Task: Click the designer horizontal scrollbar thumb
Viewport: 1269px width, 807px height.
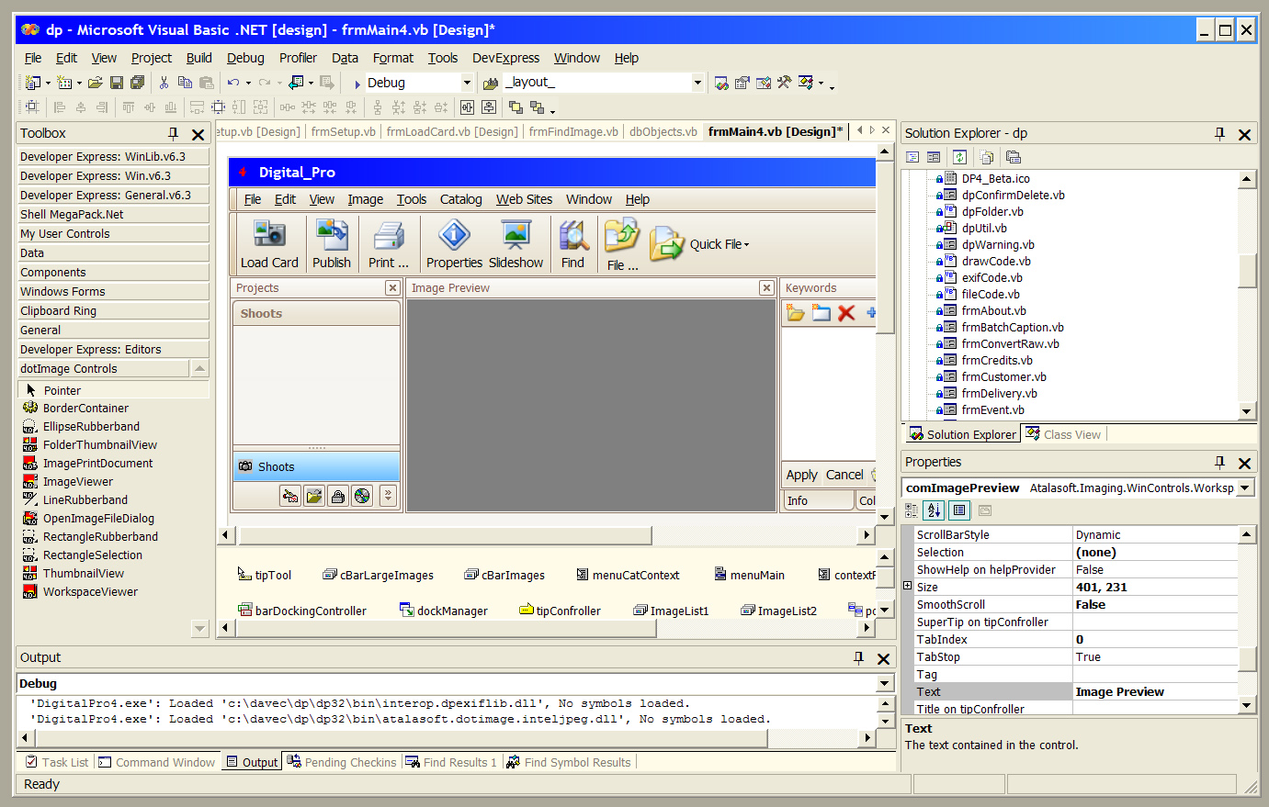Action: click(x=446, y=535)
